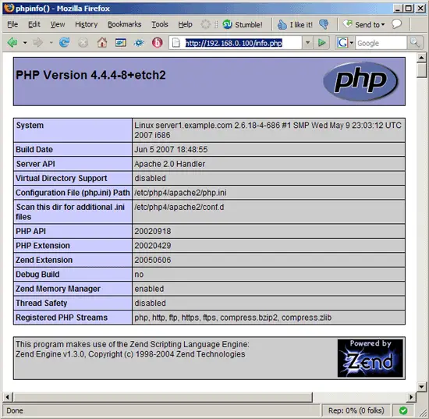Click the 'Registered PHP Streams' row label
Viewport: 429px width, 419px height.
pyautogui.click(x=62, y=318)
